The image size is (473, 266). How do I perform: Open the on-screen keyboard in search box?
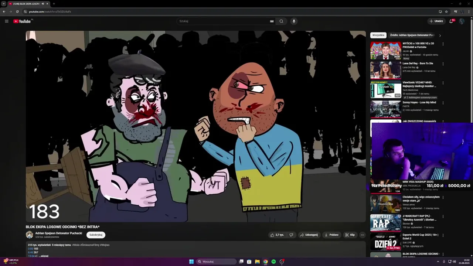(x=272, y=21)
